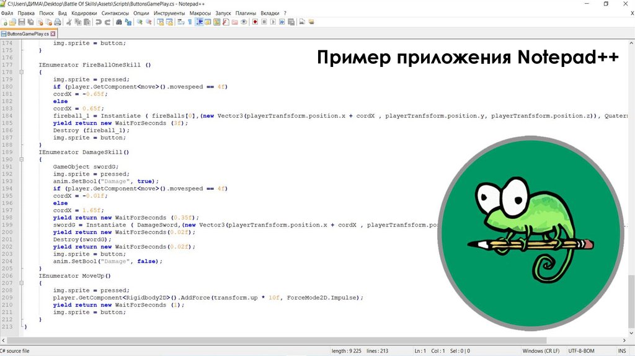635x356 pixels.
Task: Click the Close All documents toolbar icon
Action: pos(48,22)
